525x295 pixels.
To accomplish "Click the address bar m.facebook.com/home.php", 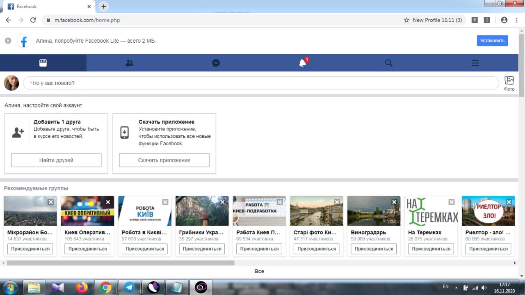I will pos(87,20).
